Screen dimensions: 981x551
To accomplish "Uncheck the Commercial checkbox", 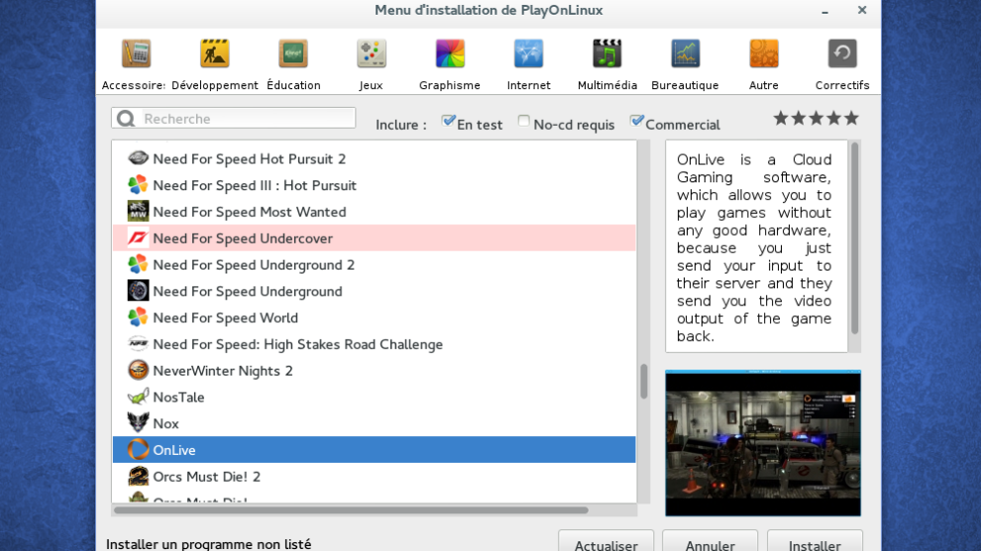I will pyautogui.click(x=636, y=121).
